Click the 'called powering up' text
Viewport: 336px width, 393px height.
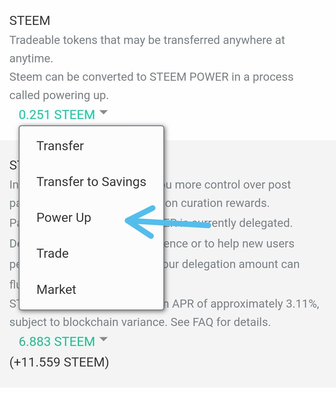59,95
